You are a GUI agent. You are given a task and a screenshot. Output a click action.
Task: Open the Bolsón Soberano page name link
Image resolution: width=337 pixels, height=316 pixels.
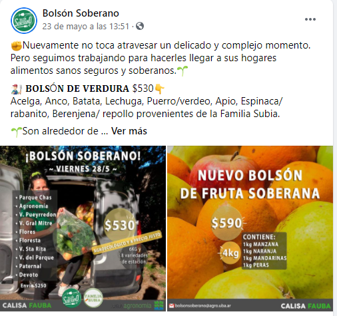click(x=81, y=13)
